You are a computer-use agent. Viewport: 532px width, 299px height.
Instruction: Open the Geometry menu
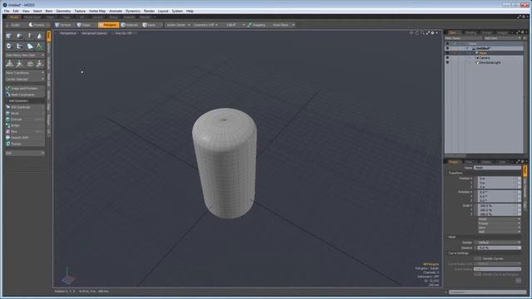point(63,11)
